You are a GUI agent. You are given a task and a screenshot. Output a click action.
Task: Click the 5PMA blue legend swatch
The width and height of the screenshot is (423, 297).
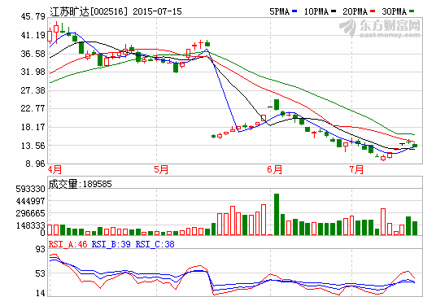pyautogui.click(x=294, y=11)
